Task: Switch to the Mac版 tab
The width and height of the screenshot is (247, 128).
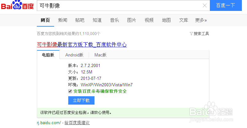Action: point(101,55)
